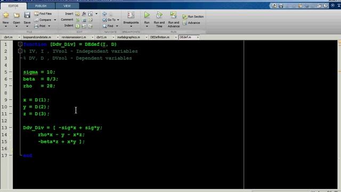
Task: Set a breakpoint dash on line 6
Action: point(11,79)
